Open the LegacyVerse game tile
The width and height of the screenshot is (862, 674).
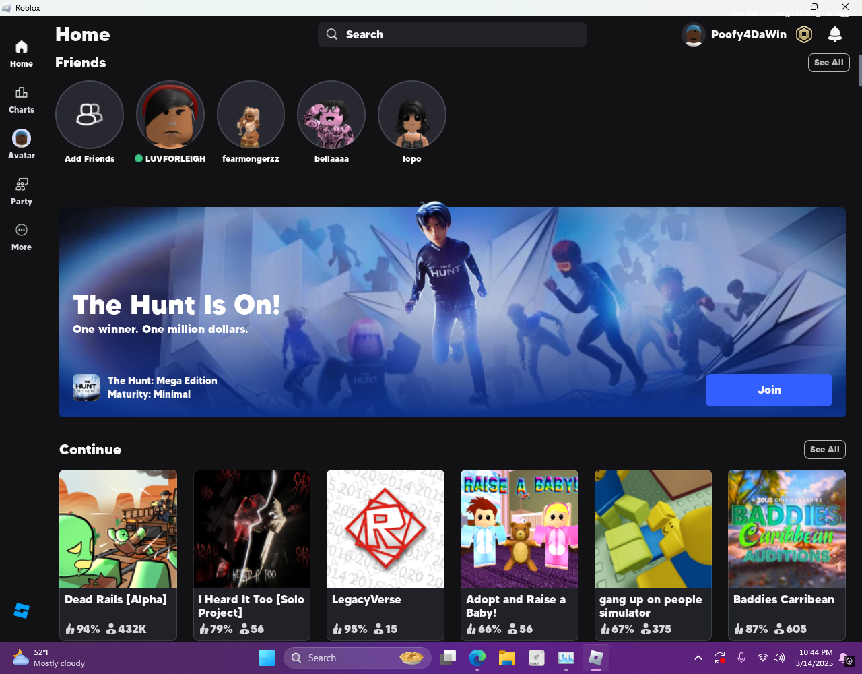coord(385,555)
